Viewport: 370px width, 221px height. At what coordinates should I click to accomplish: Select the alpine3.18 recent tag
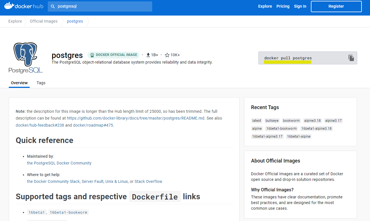[x=313, y=121]
